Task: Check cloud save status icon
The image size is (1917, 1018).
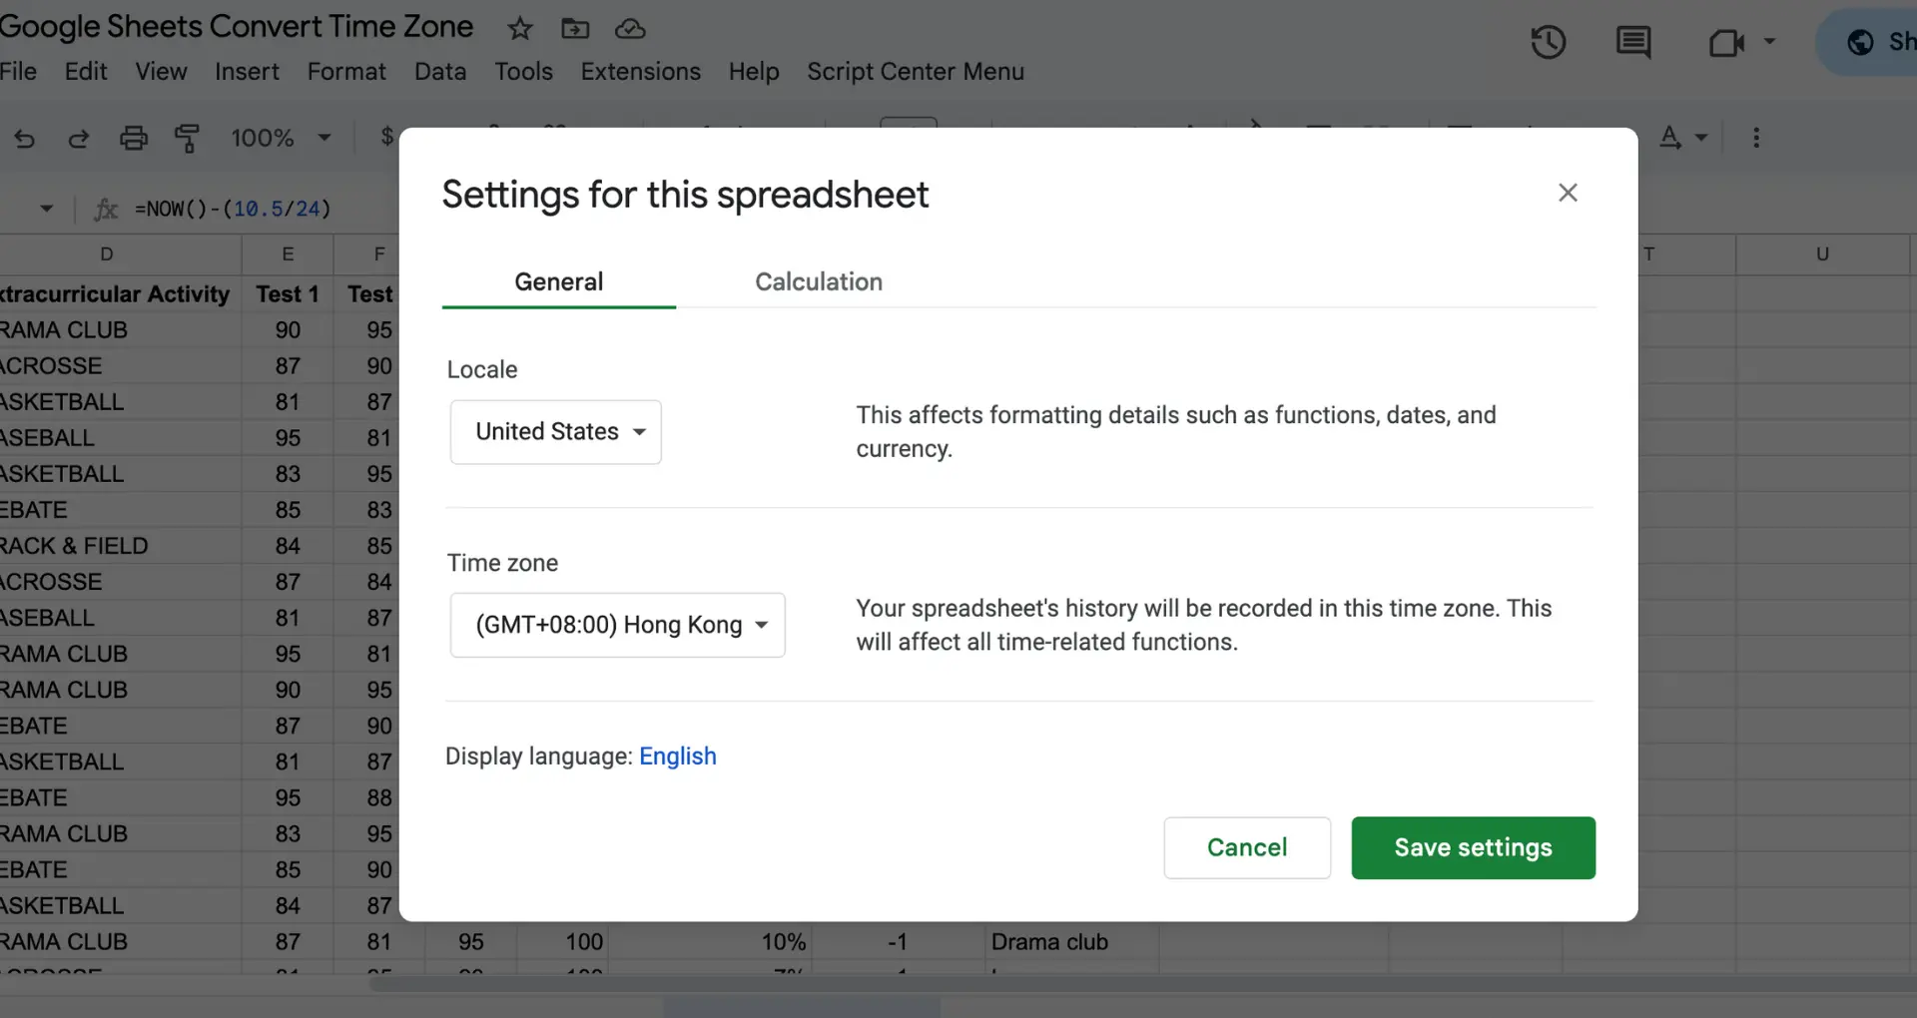Action: point(630,29)
